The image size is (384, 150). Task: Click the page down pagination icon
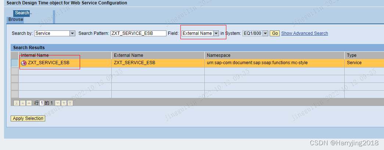pos(64,103)
